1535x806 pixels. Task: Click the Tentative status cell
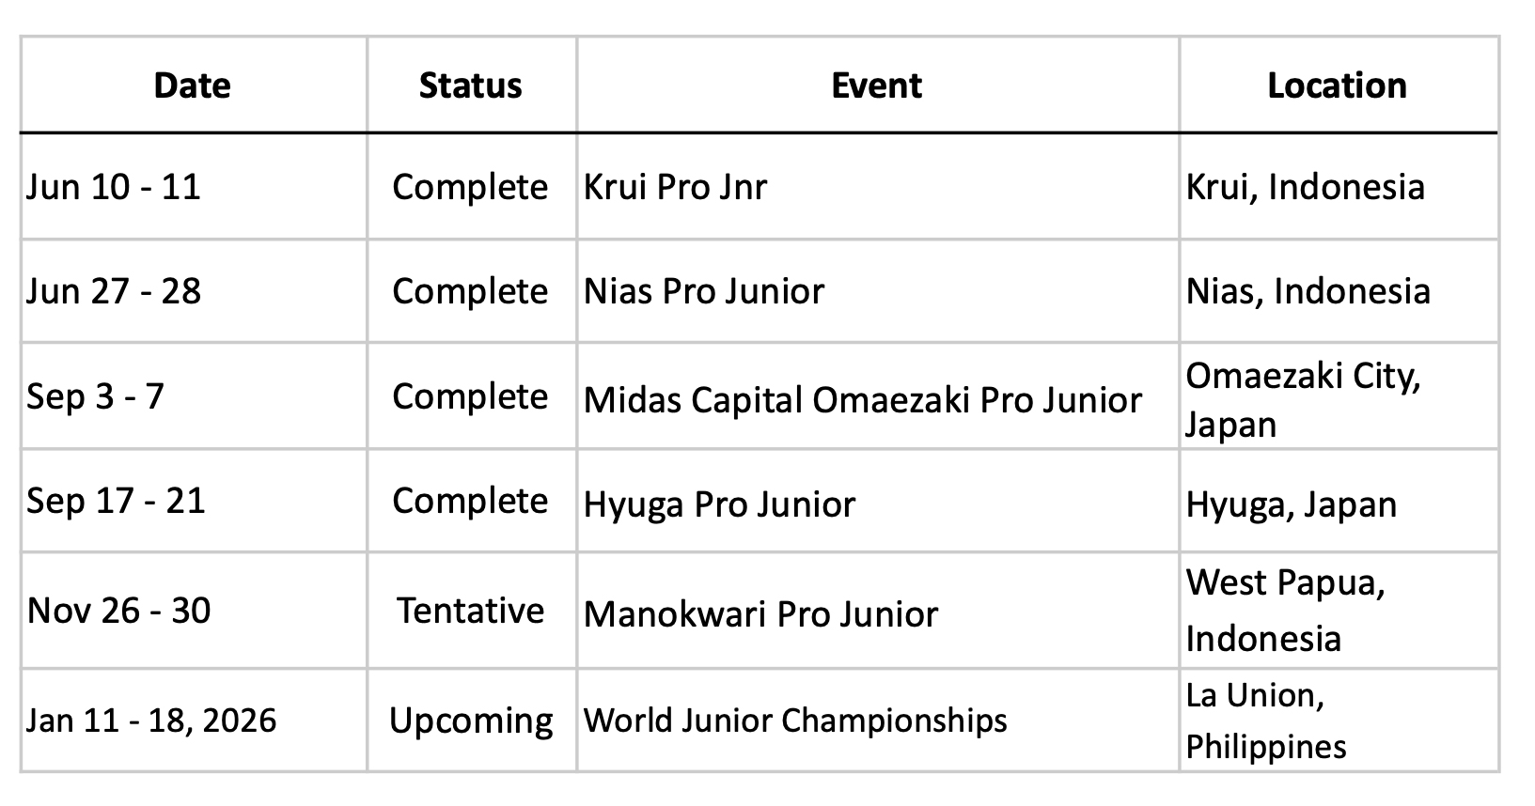(470, 611)
